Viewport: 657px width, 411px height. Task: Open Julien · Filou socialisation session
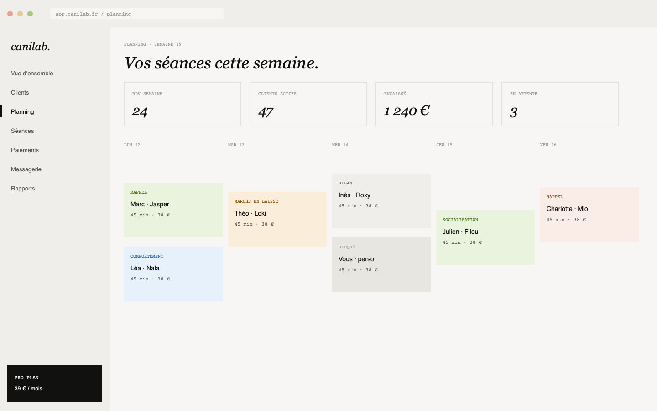(485, 237)
